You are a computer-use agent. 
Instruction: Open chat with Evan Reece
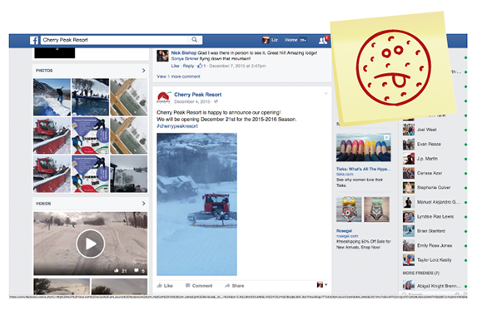(x=435, y=145)
